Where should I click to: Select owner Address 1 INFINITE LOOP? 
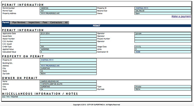(68, 84)
